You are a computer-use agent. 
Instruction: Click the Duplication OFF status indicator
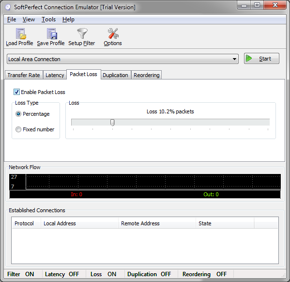click(149, 274)
